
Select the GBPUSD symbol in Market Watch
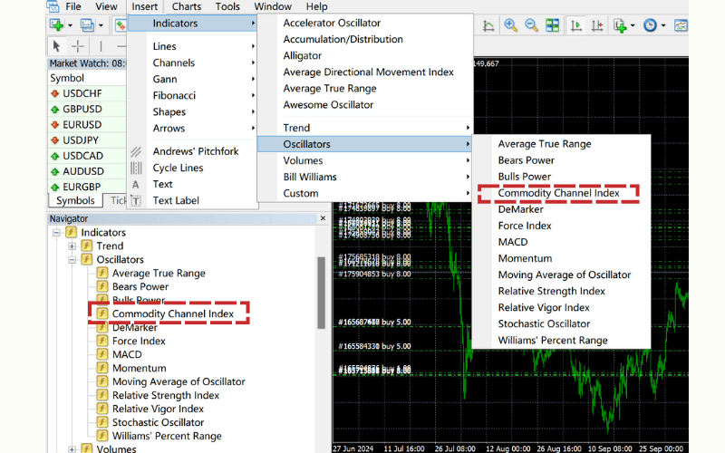82,110
